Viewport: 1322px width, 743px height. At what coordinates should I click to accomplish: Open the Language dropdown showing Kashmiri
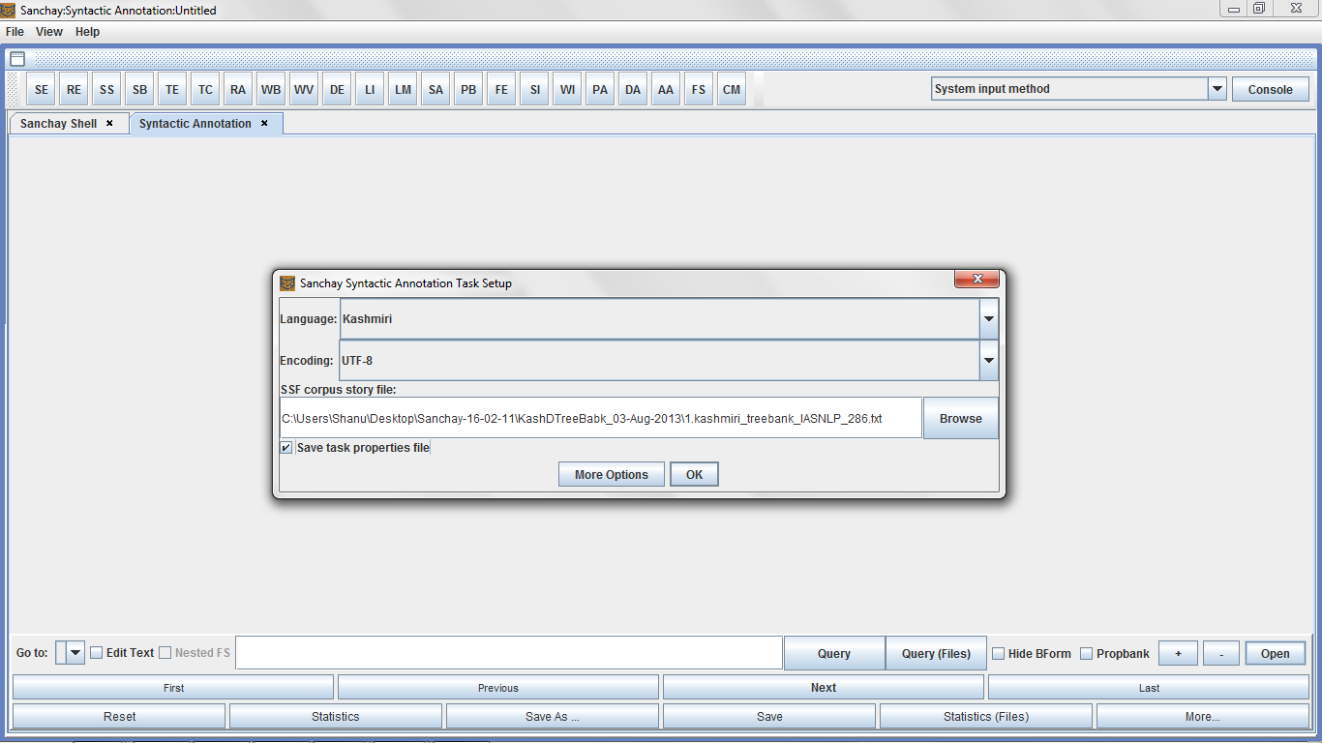coord(989,319)
